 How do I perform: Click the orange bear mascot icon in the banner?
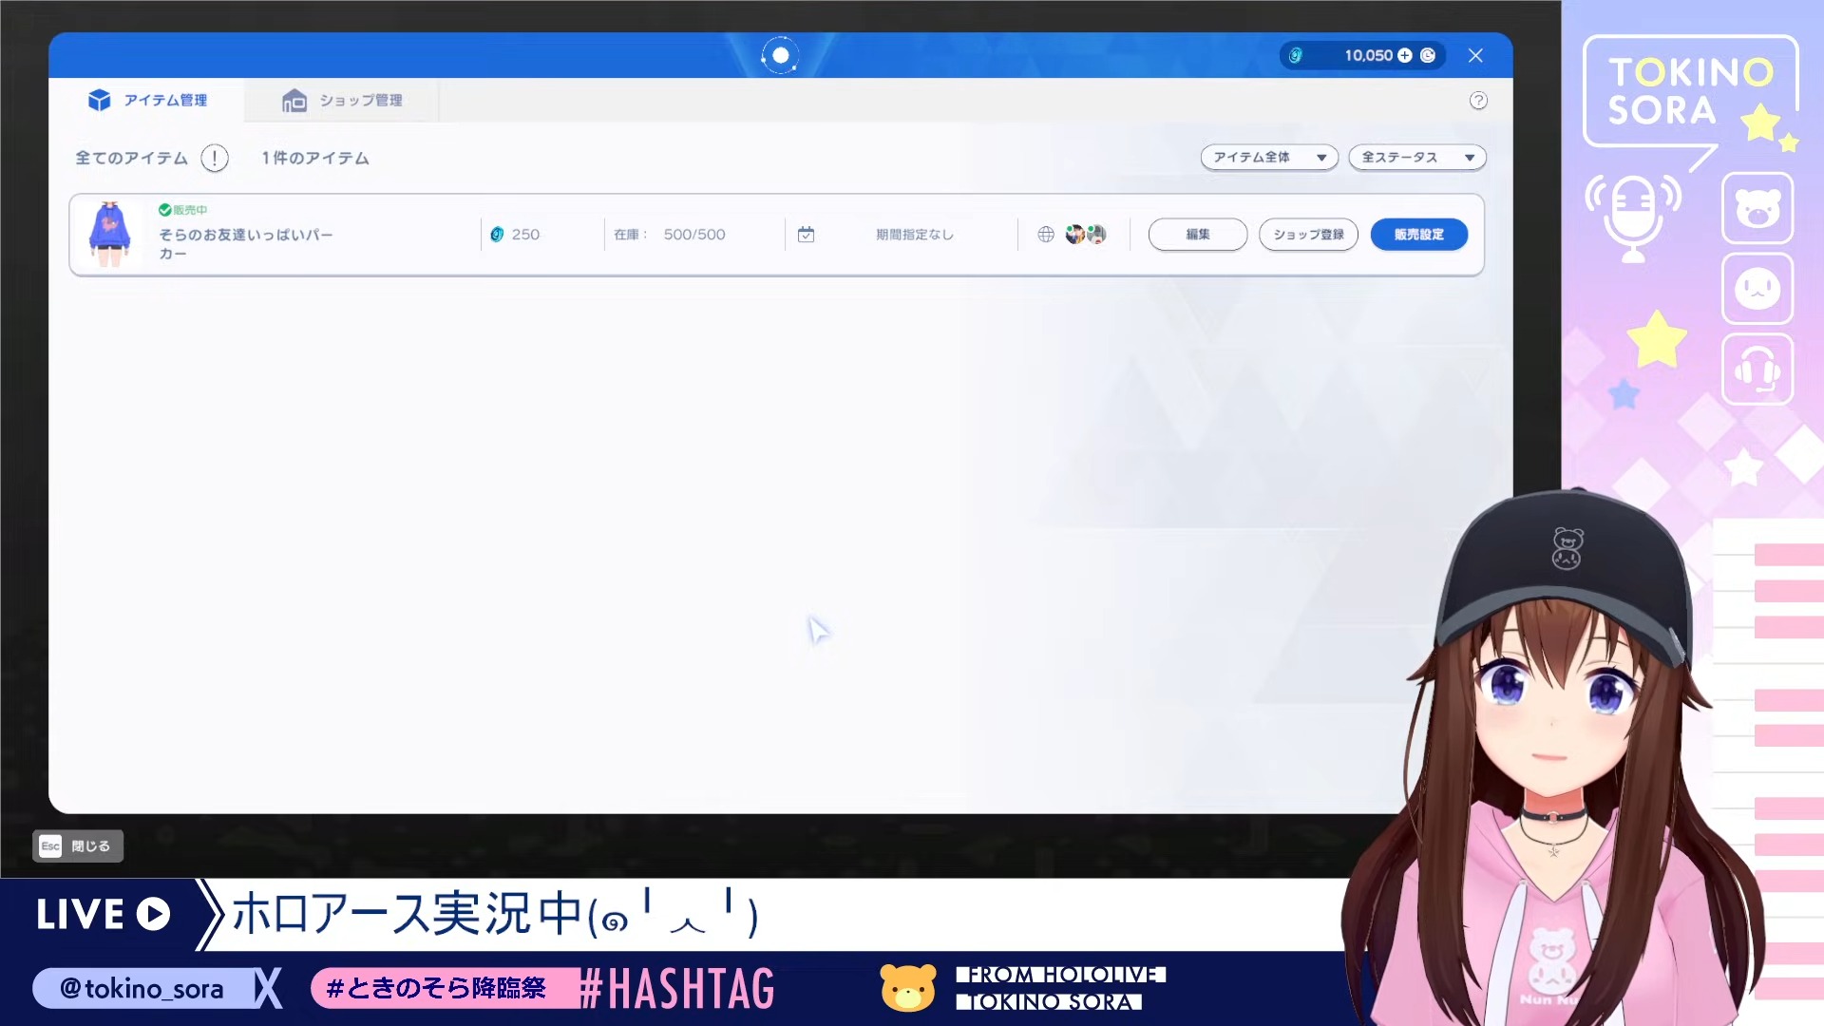click(908, 988)
